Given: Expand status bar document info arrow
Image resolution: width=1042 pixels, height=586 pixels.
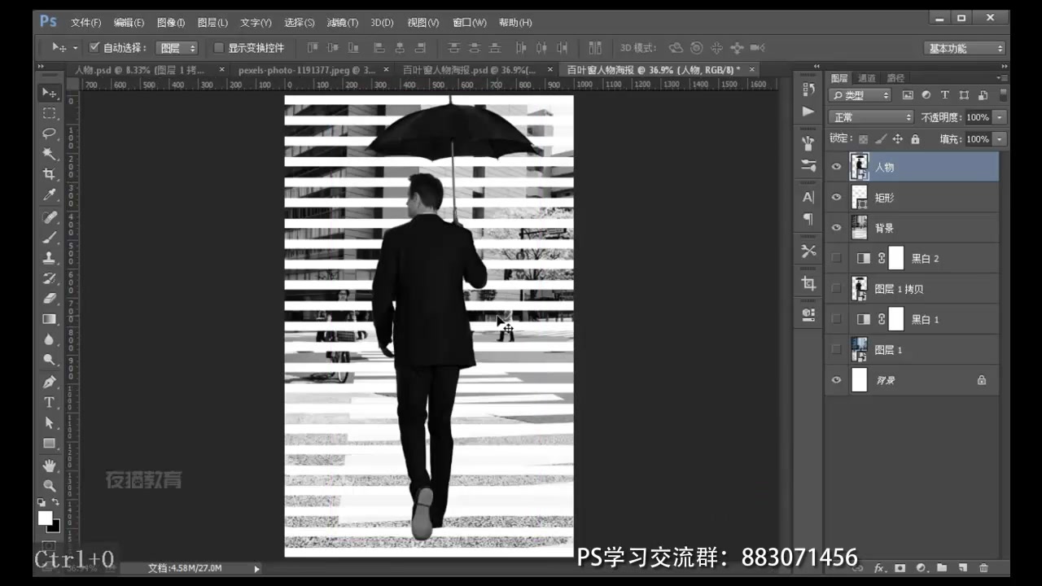Looking at the screenshot, I should pos(257,568).
